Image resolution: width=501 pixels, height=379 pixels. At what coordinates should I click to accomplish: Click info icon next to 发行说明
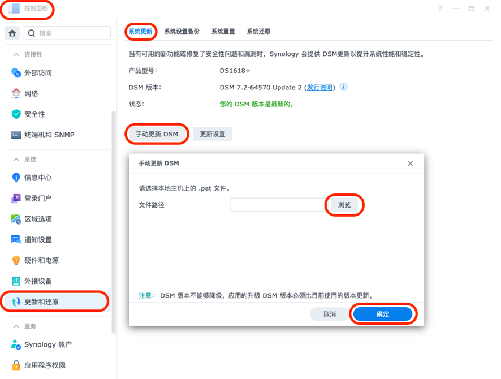(x=343, y=87)
